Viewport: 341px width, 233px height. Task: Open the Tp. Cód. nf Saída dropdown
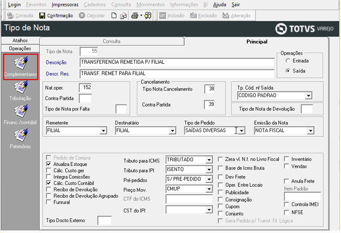(x=309, y=95)
